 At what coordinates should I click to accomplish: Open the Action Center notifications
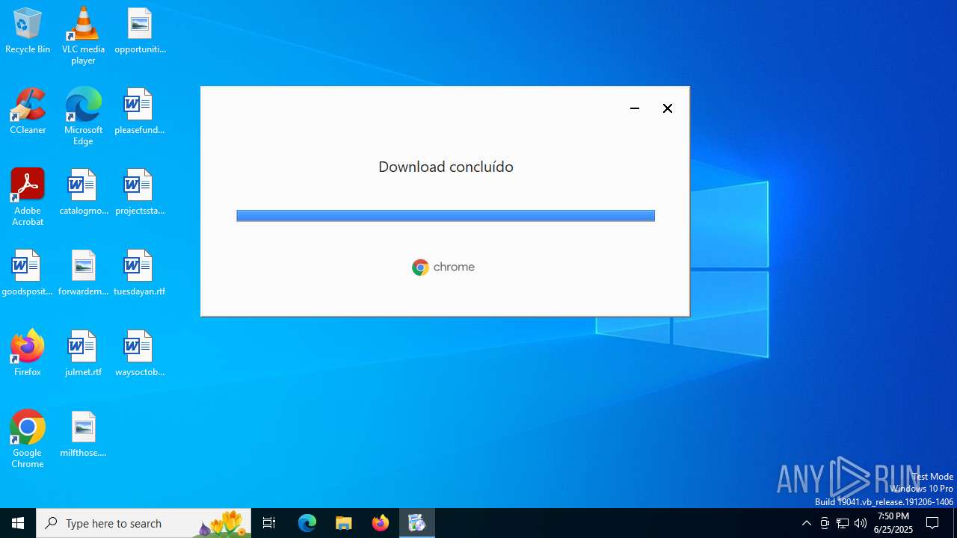(x=933, y=523)
